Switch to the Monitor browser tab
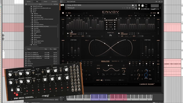This screenshot has height=103, width=183. [45, 1]
